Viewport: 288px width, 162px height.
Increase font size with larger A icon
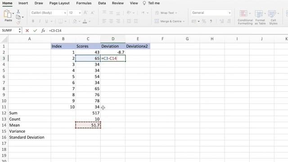pyautogui.click(x=85, y=13)
